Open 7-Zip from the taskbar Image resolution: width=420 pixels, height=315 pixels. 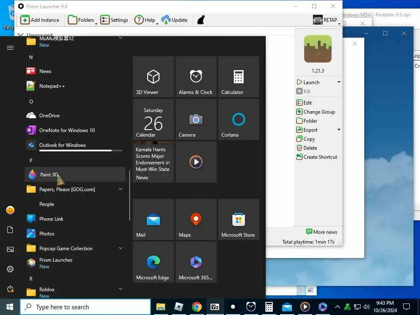coord(215,307)
